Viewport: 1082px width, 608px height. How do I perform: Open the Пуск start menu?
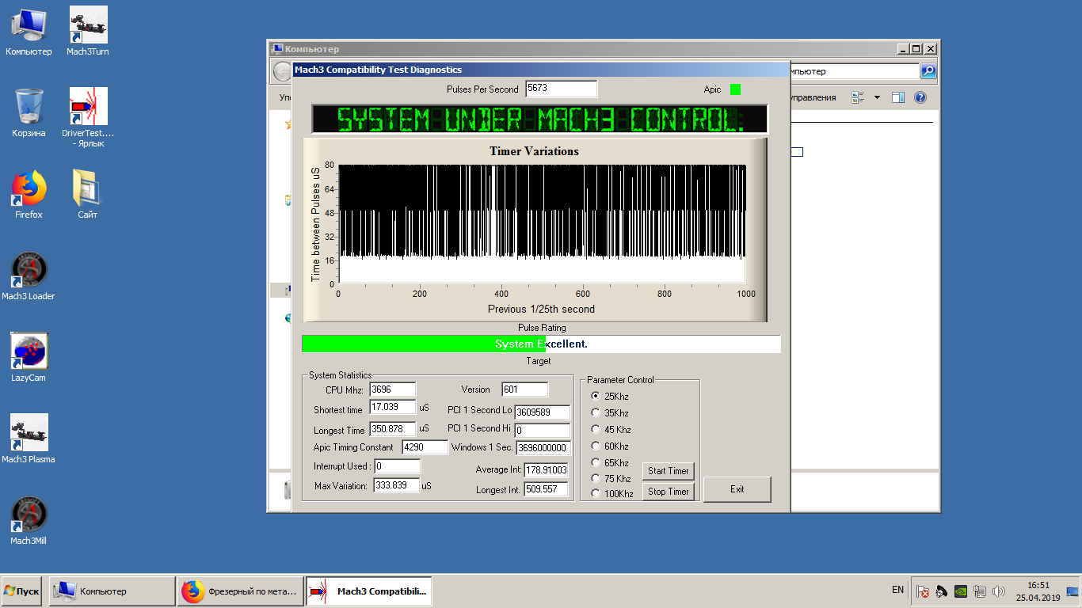[21, 591]
